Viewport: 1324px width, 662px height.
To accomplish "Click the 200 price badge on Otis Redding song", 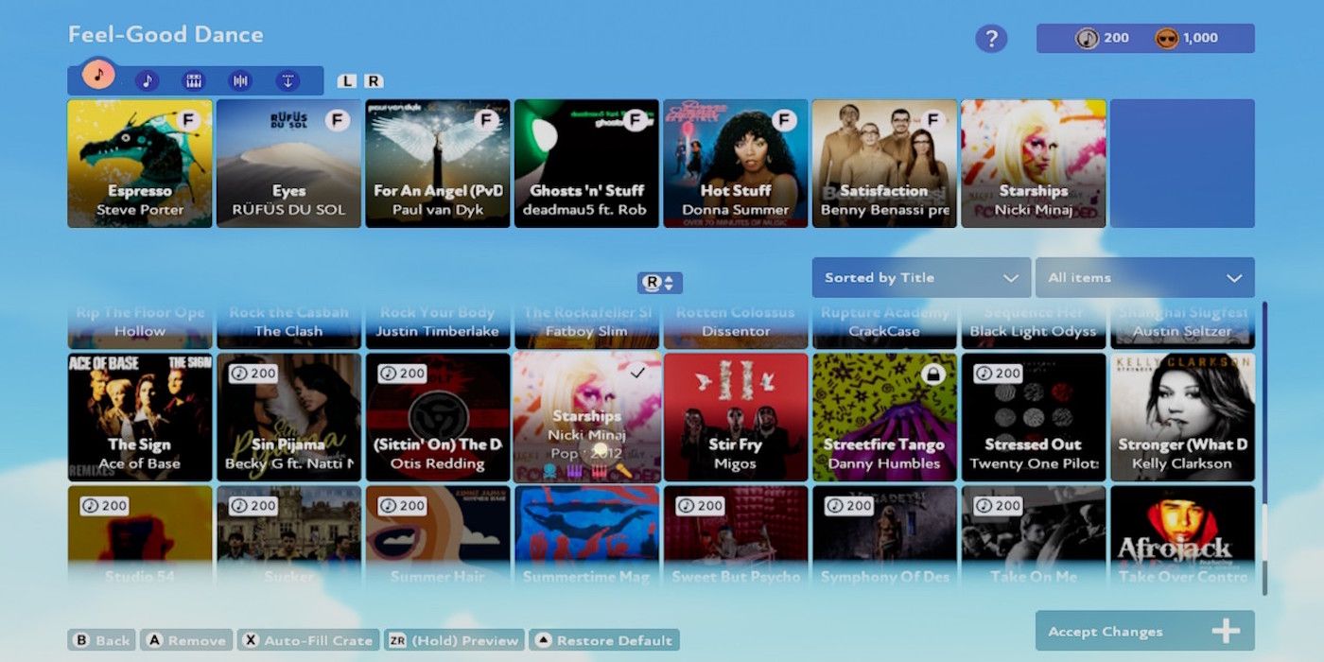I will pyautogui.click(x=403, y=374).
